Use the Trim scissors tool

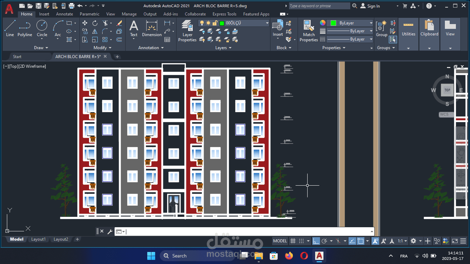click(x=105, y=23)
